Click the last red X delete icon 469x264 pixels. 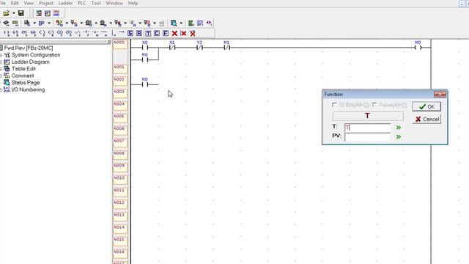(193, 33)
